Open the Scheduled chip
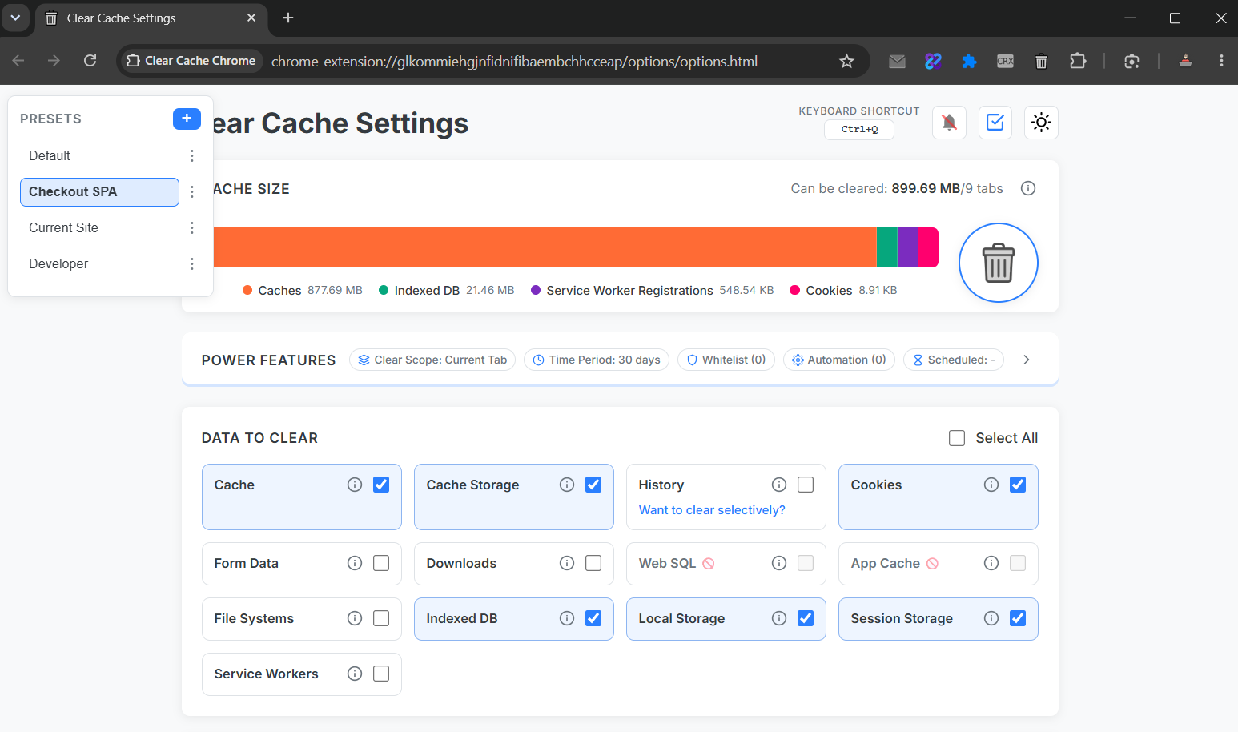Viewport: 1238px width, 732px height. [954, 360]
